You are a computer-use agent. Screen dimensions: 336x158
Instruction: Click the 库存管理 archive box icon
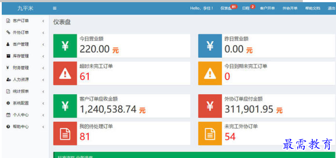tap(8, 56)
